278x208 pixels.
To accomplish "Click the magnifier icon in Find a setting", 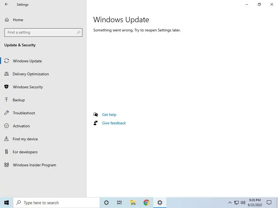I will tap(78, 32).
